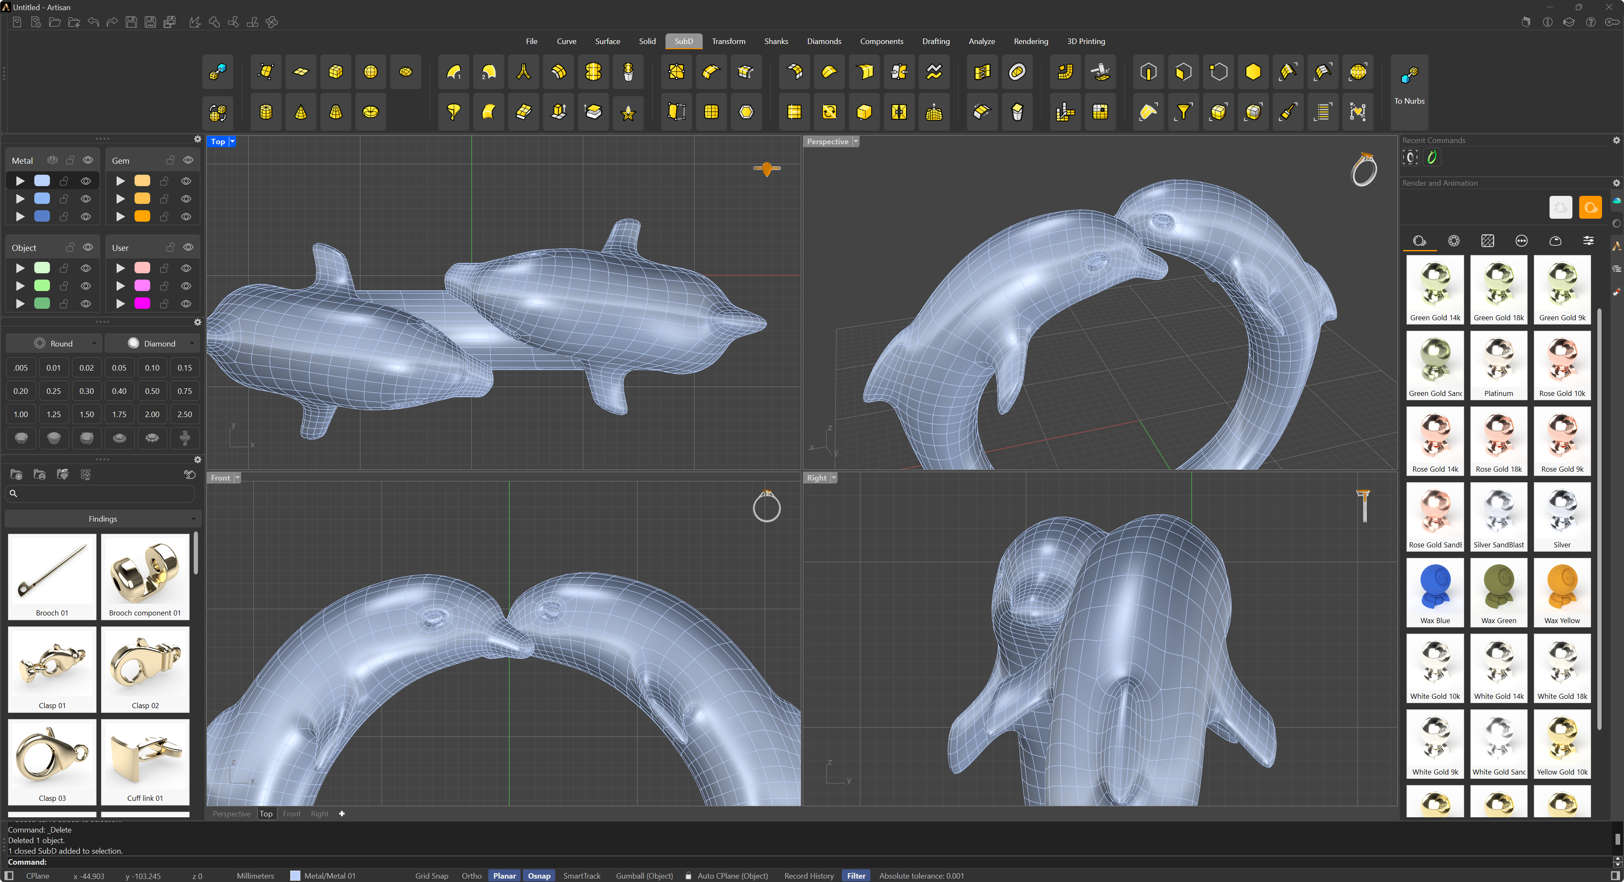
Task: Select the SubD Plane tool
Action: [x=301, y=72]
